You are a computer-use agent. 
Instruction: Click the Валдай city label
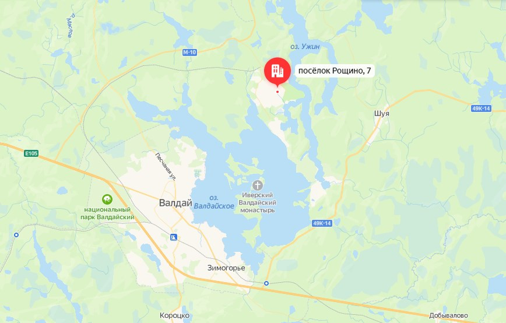(175, 203)
